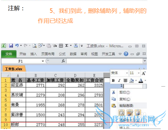Viewport: 168px width, 130px height.
Task: Click the paste clipboard icon in quick access toolbar
Action: pos(49,46)
